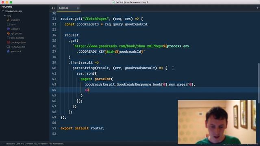Click the status bar line and column text
260x146 pixels.
point(31,144)
